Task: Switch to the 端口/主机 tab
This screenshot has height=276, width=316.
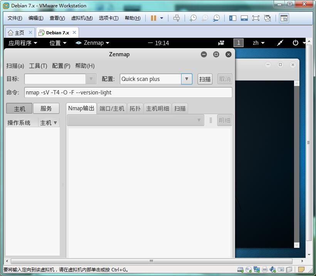Action: tap(112, 109)
